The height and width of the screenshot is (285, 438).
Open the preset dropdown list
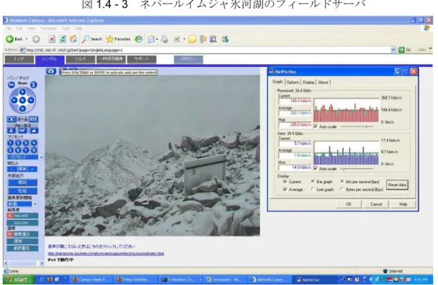tap(41, 157)
